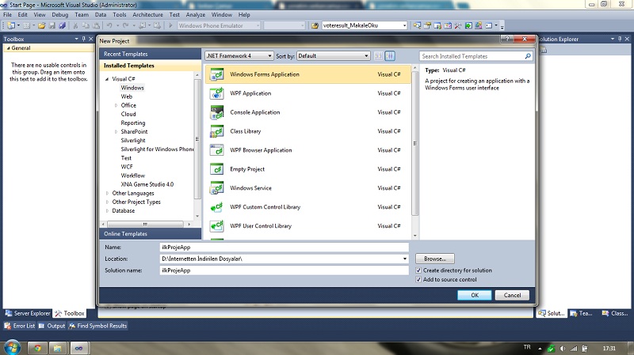
Task: Click the Undo arrow toolbar icon
Action: 109,25
